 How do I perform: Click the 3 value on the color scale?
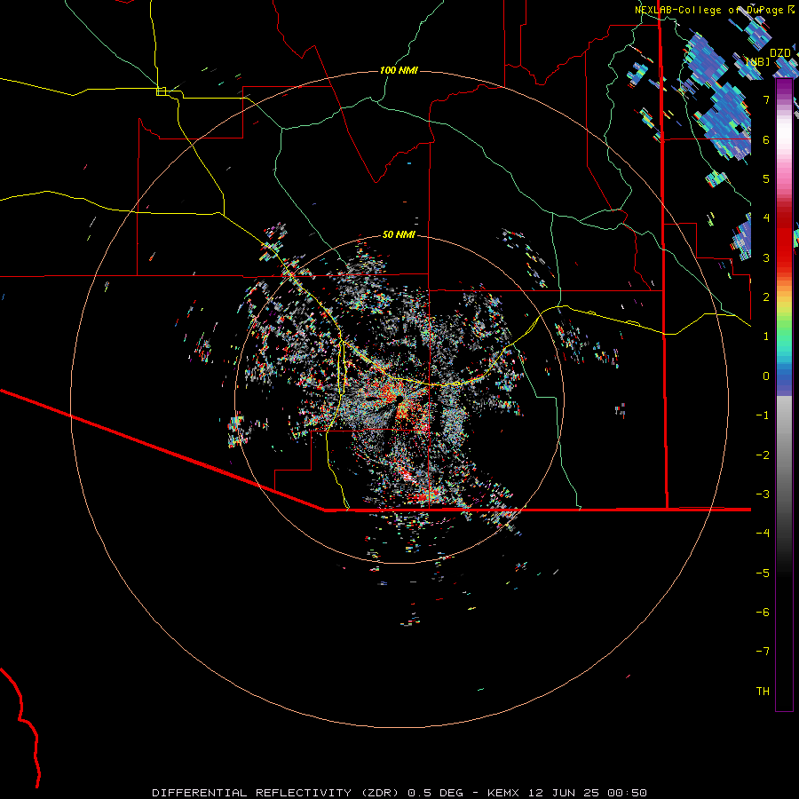coord(766,257)
